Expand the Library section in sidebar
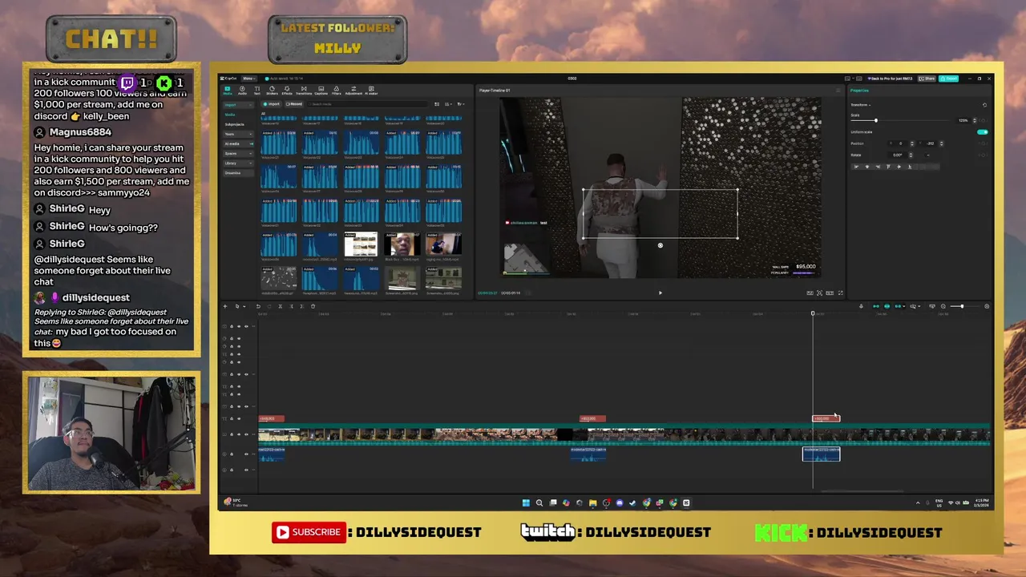1026x577 pixels. coord(238,163)
